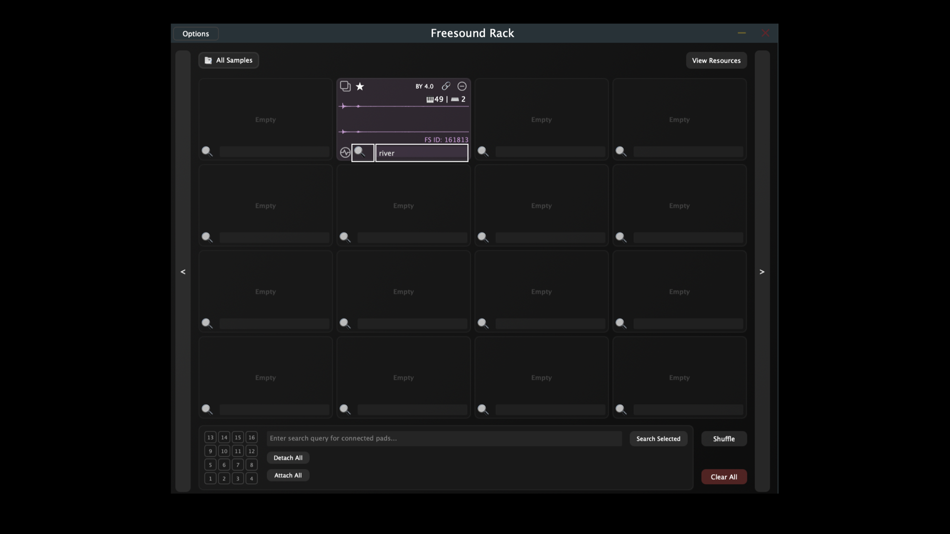This screenshot has height=534, width=950.
Task: Click magnifier icon on bottom-right empty pad
Action: click(620, 410)
